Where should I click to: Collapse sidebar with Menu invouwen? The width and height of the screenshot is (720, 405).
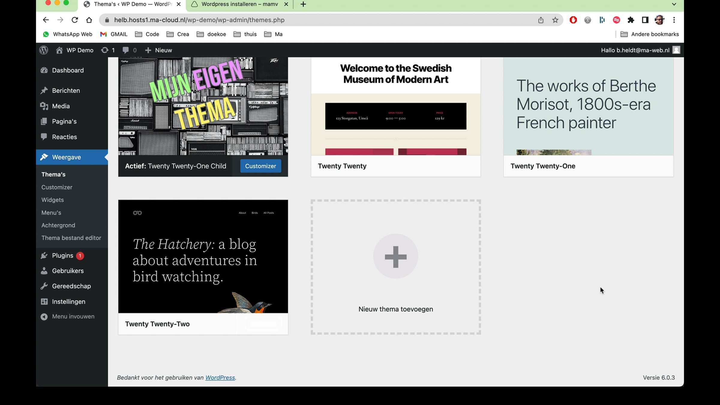67,316
